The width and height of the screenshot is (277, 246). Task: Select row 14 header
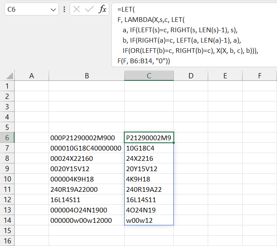pos(7,220)
